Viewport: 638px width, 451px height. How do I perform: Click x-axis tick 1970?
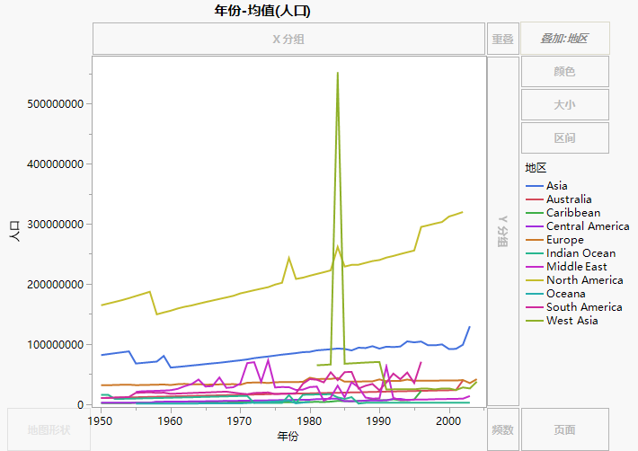pos(240,421)
